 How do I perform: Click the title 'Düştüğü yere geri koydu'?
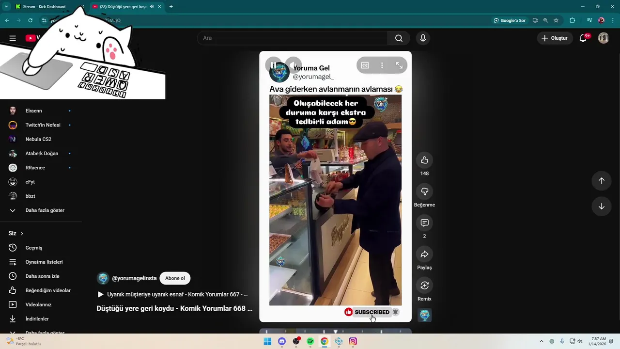pos(174,308)
